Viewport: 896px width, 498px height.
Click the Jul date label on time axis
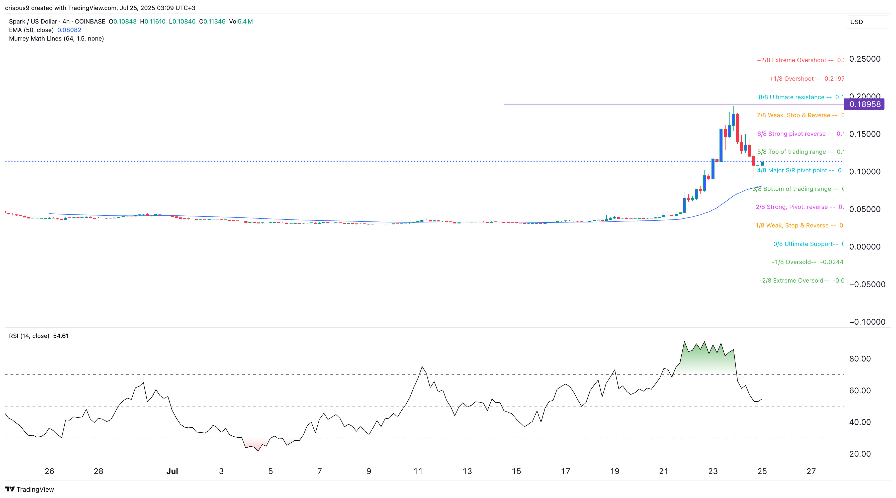tap(172, 471)
